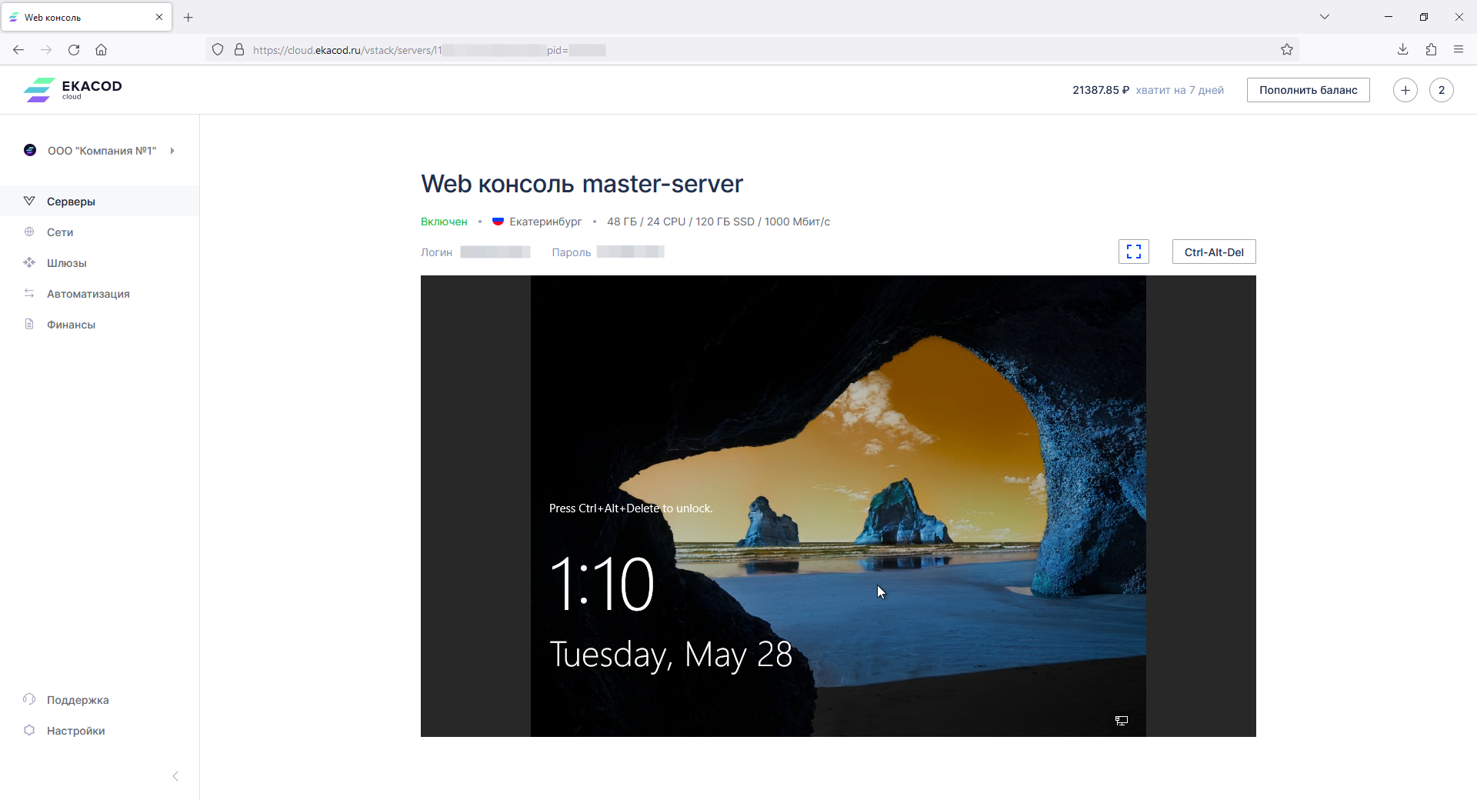The image size is (1477, 800).
Task: Open Сети in the sidebar
Action: pos(60,232)
